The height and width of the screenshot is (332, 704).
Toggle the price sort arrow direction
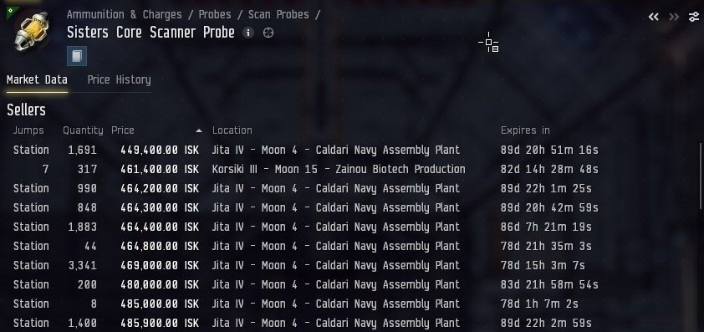(x=199, y=130)
